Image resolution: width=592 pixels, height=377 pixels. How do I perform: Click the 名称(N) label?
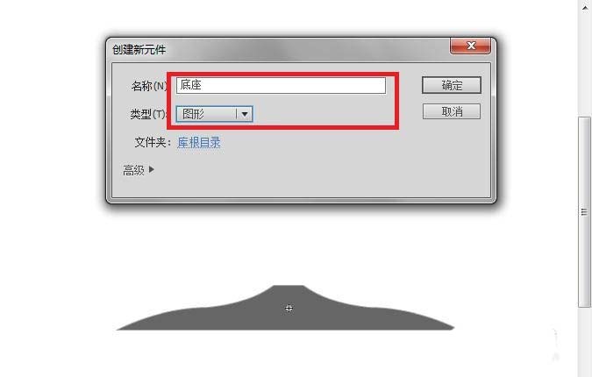coord(149,86)
